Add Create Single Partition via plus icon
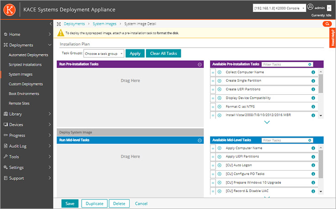 click(x=220, y=80)
